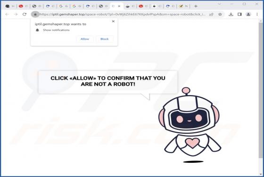Dismiss the notification permission popup
The image size is (264, 177).
click(113, 21)
